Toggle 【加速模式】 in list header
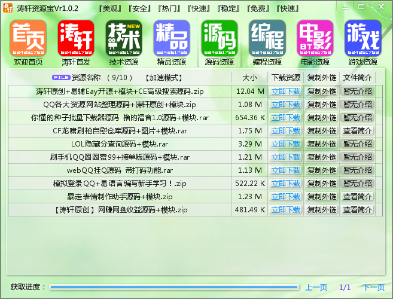Viewport: 393px width, 299px height. click(x=164, y=78)
